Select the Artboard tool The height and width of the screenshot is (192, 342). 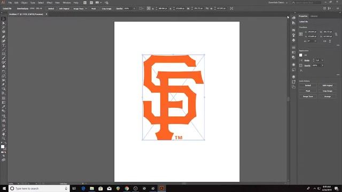4,126
